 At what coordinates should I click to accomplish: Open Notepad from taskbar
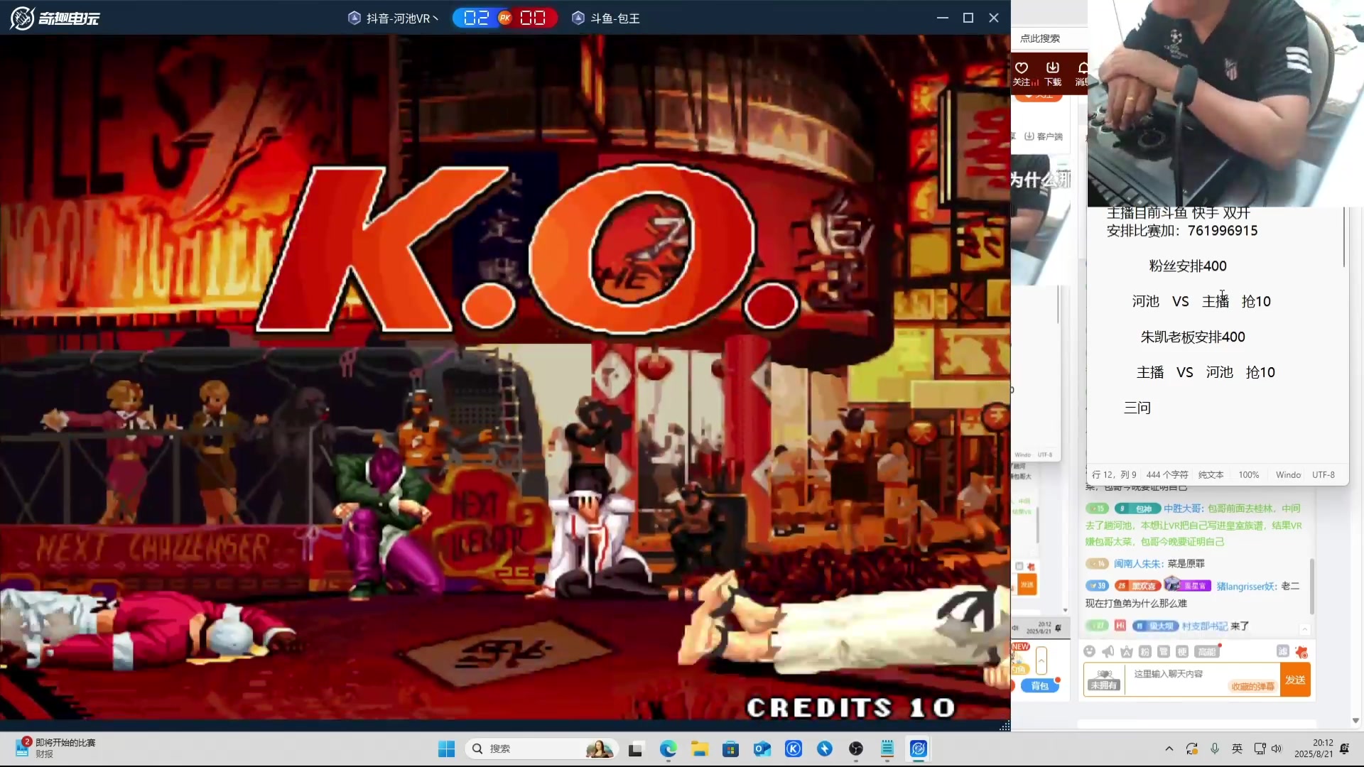click(x=887, y=749)
